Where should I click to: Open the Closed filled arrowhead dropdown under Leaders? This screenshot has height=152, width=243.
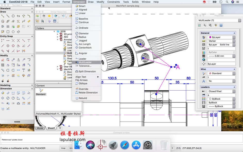click(x=234, y=91)
